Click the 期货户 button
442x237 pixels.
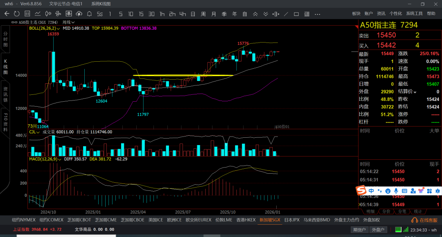(x=359, y=230)
